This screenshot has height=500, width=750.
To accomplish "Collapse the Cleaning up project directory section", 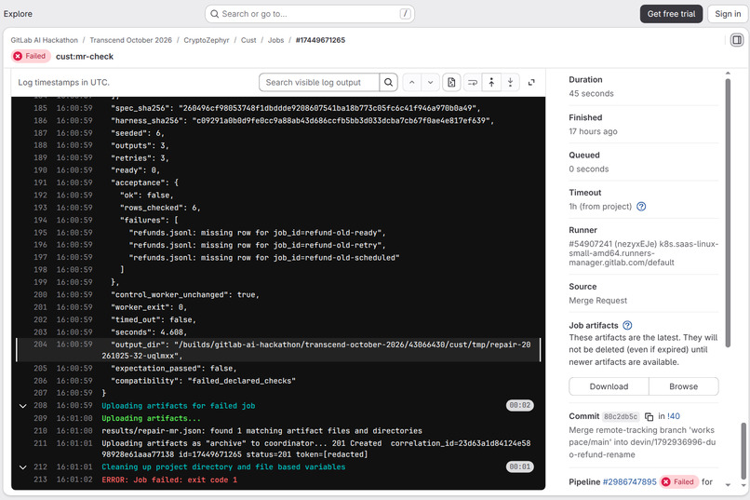I will click(22, 467).
